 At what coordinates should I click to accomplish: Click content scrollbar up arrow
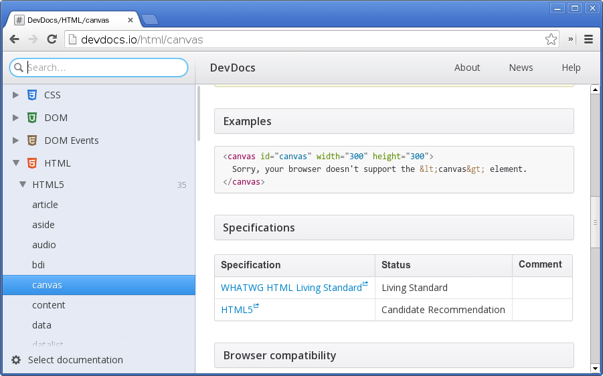pos(595,90)
